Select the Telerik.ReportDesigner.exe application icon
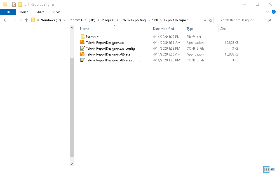 coord(82,42)
